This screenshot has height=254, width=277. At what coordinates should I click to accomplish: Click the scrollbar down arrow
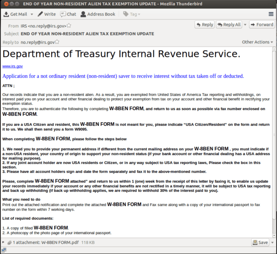(x=274, y=236)
